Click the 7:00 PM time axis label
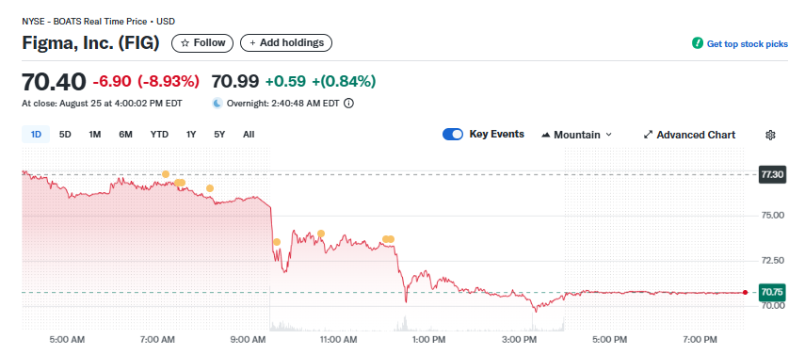Screen dimensions: 805x355 (x=700, y=340)
